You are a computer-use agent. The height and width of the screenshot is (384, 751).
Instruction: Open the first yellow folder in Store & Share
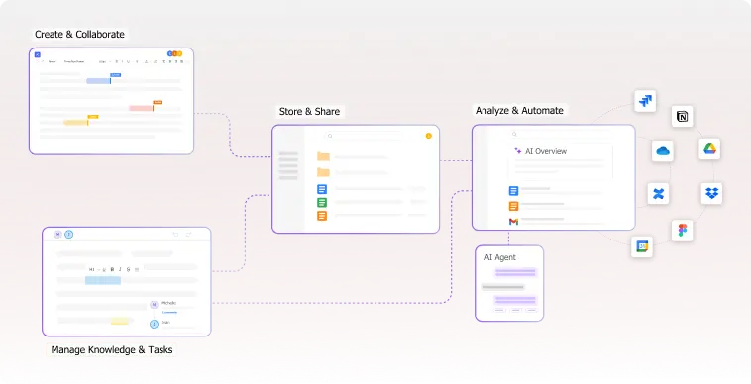(323, 156)
